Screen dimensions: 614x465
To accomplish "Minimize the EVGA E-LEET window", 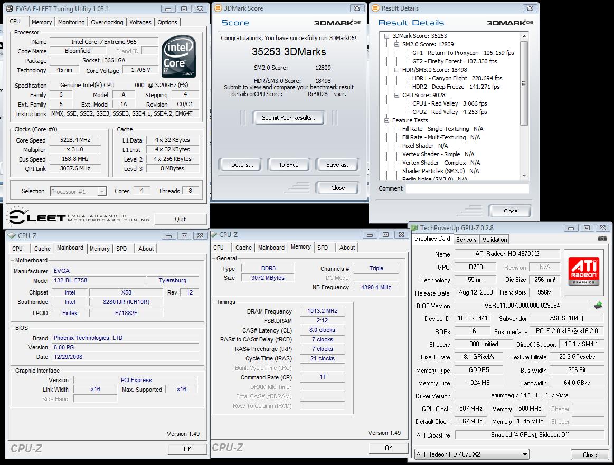I will point(168,8).
